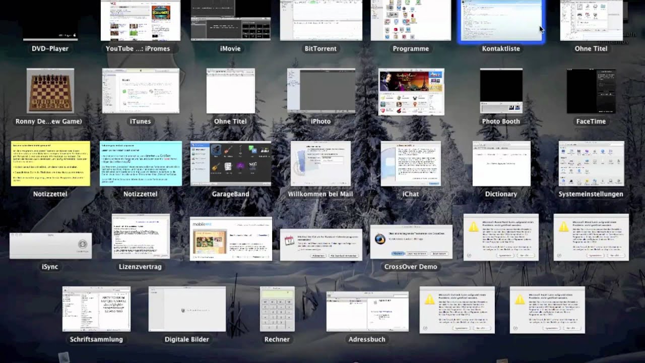Open the Lizenzvertrag license window

click(x=141, y=236)
